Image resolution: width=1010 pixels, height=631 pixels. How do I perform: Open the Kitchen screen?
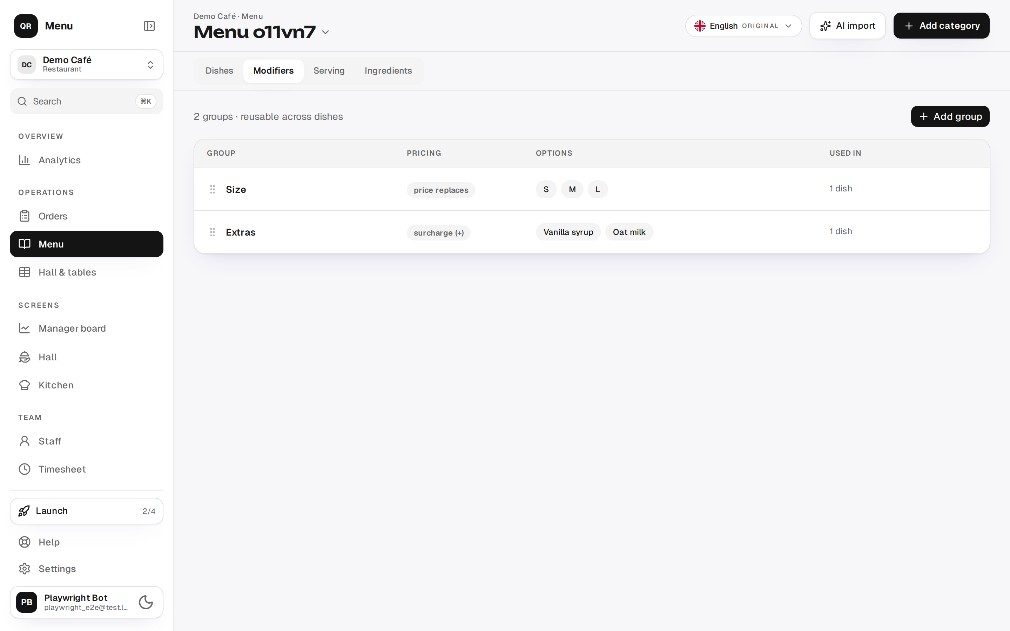(86, 385)
